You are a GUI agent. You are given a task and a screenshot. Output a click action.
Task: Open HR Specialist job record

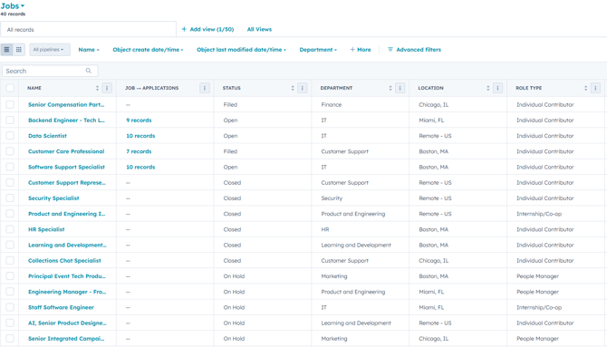(x=46, y=229)
